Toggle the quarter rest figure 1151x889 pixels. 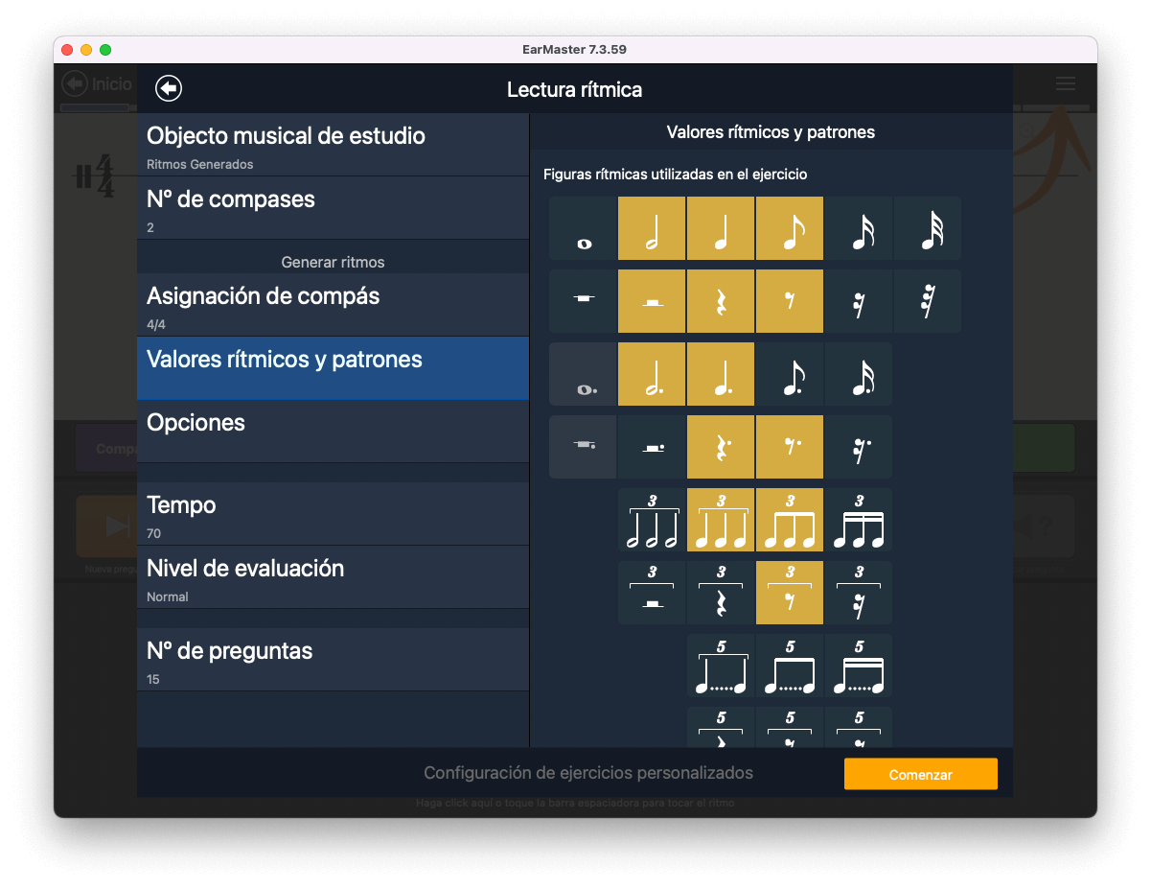pyautogui.click(x=721, y=301)
